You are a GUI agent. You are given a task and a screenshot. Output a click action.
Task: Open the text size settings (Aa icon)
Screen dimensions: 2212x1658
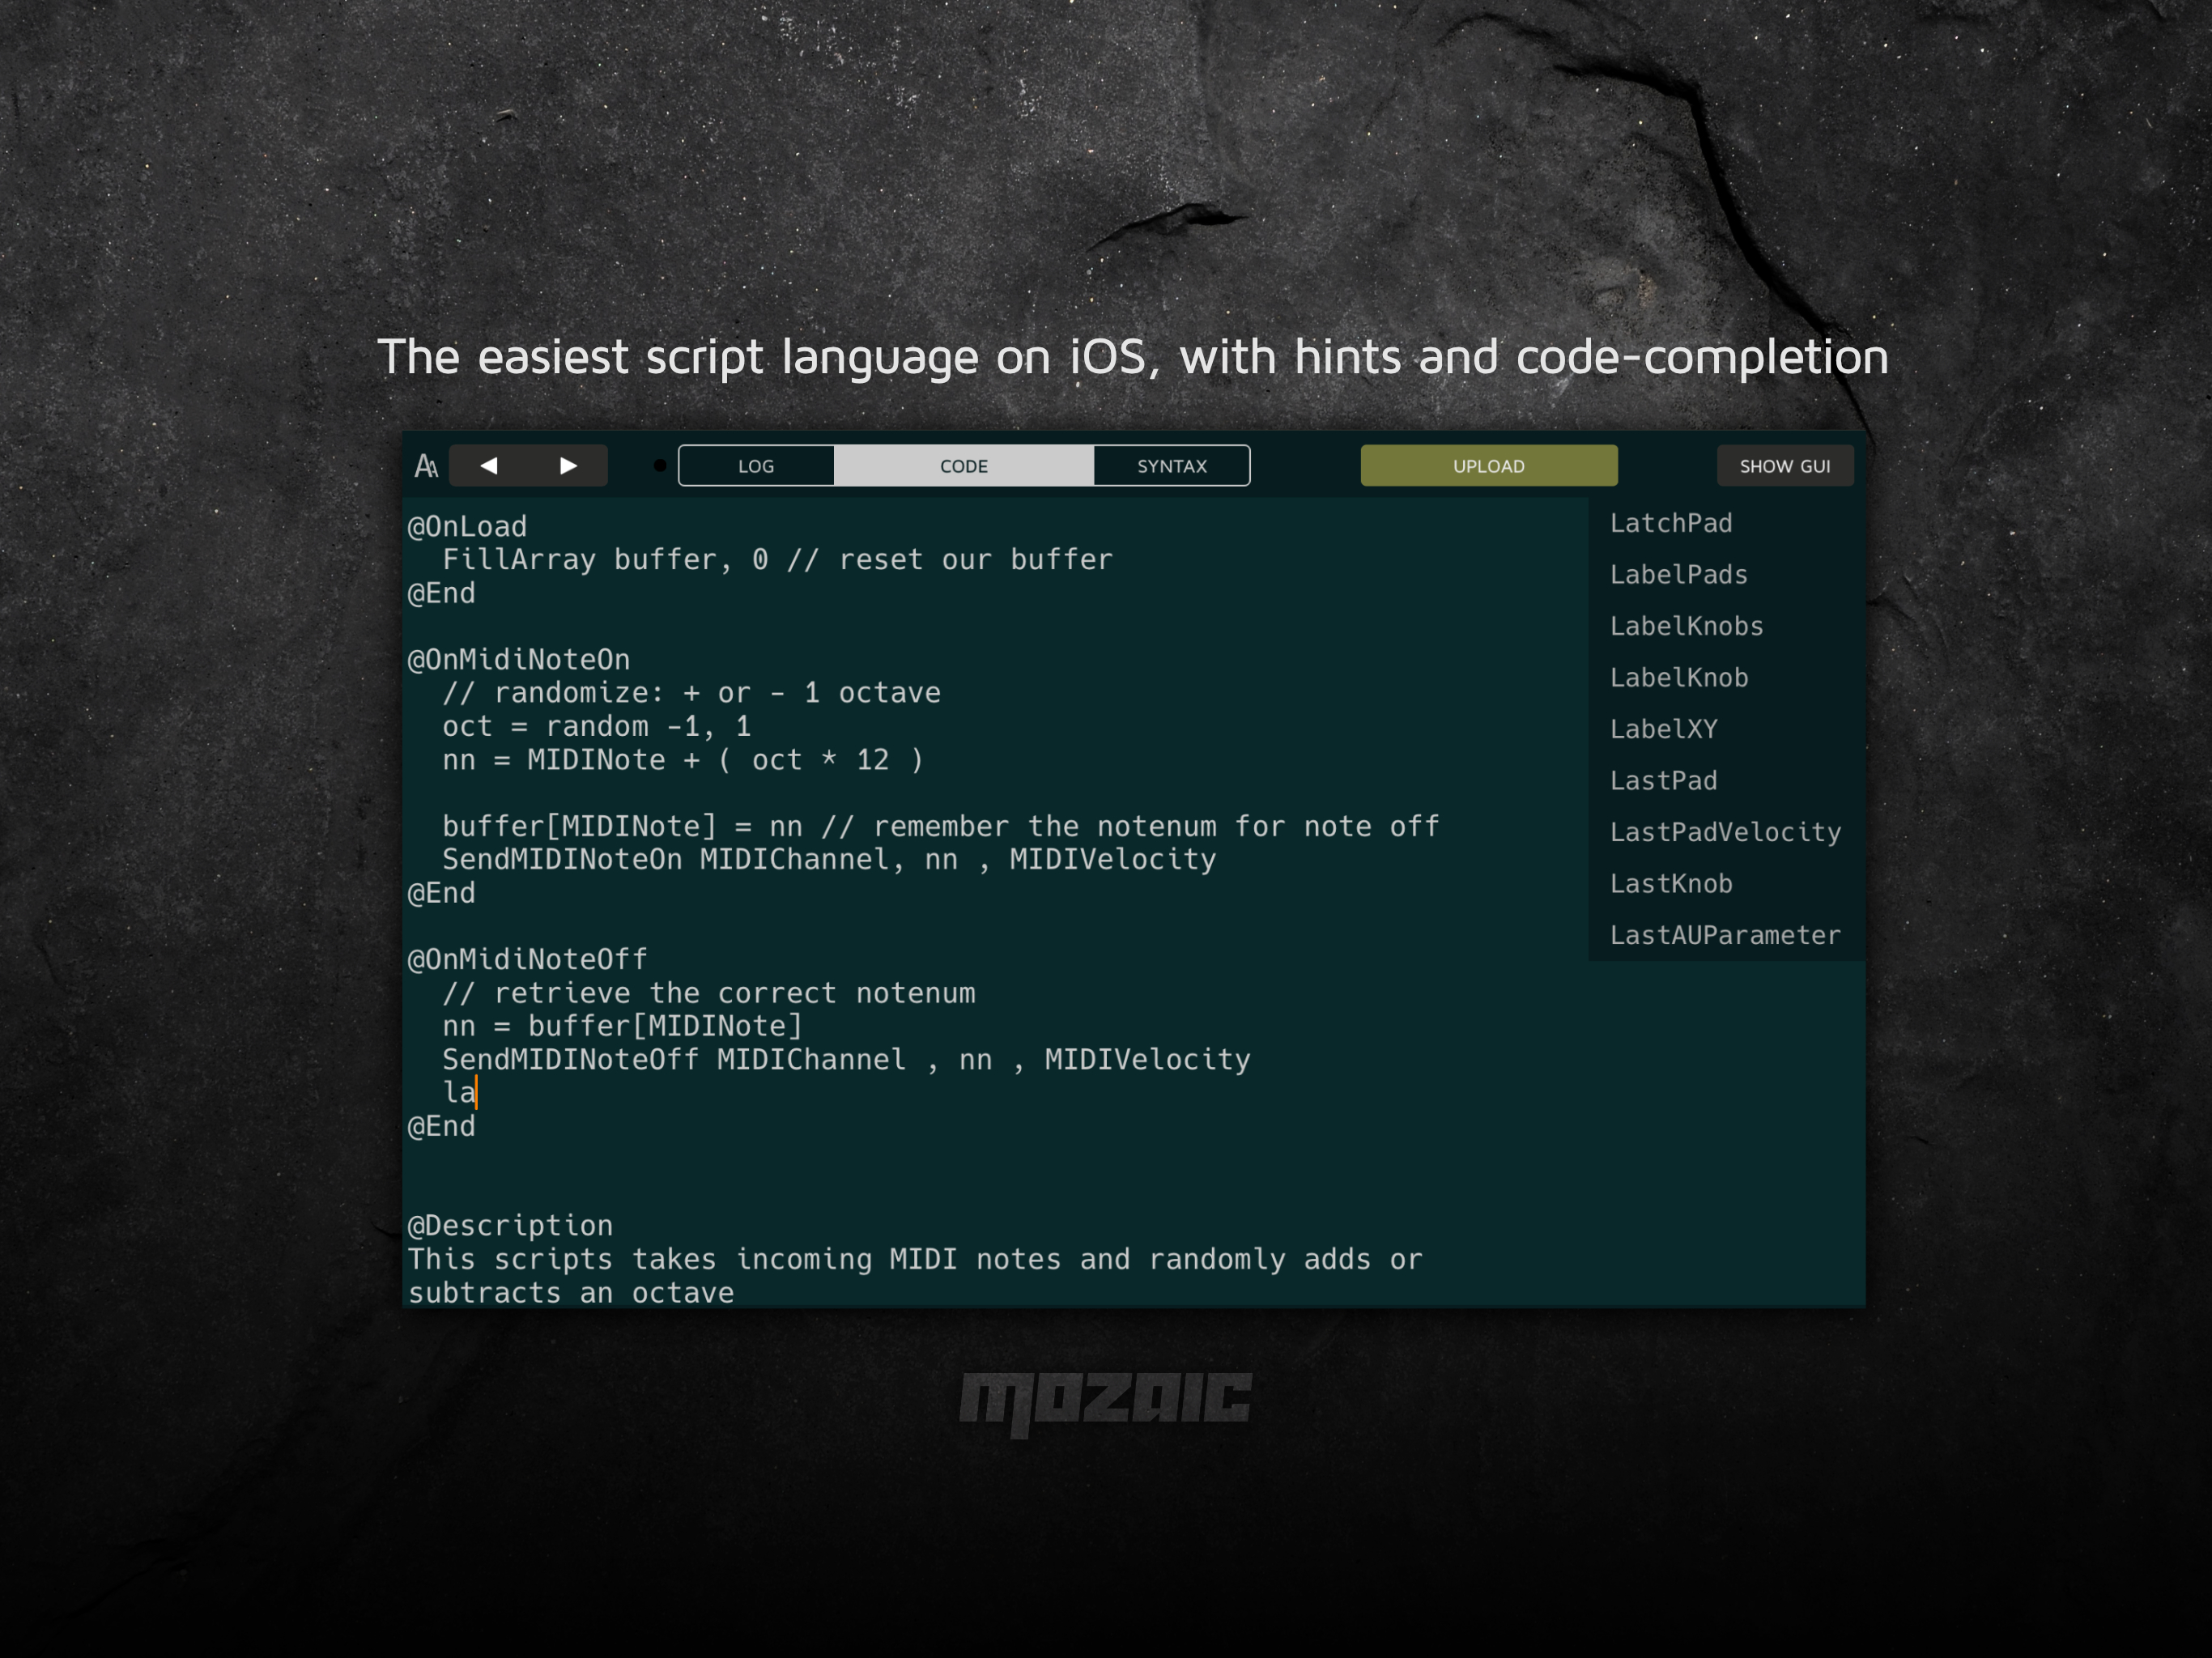pos(427,465)
